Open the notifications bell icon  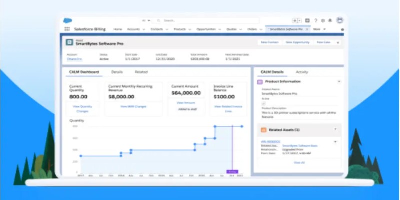tap(330, 21)
